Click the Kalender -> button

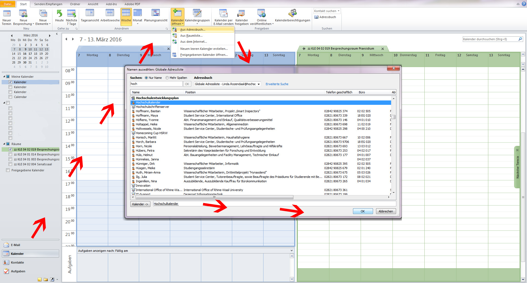[140, 204]
